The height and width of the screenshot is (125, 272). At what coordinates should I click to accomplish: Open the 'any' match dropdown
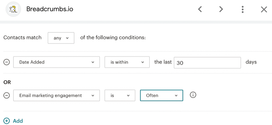pos(61,38)
